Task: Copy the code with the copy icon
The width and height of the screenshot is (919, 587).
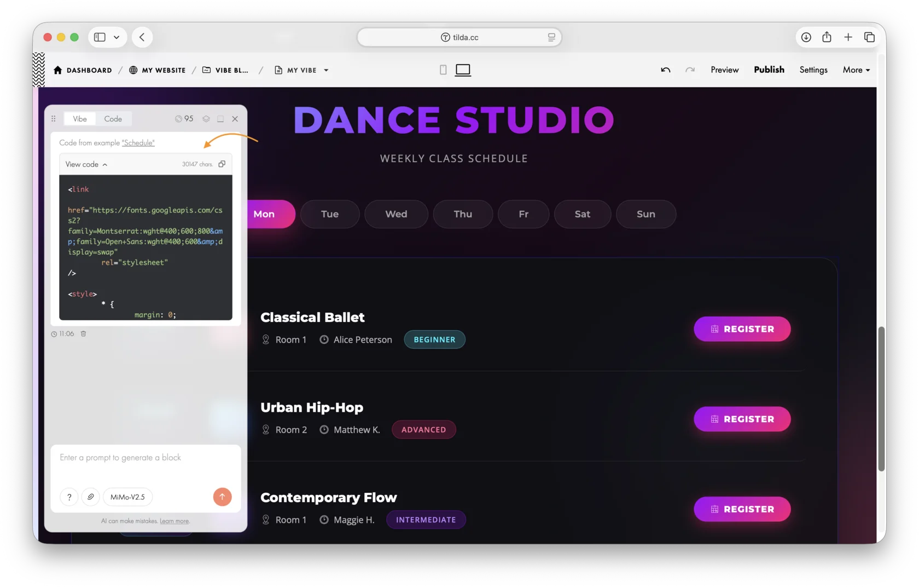Action: 222,164
